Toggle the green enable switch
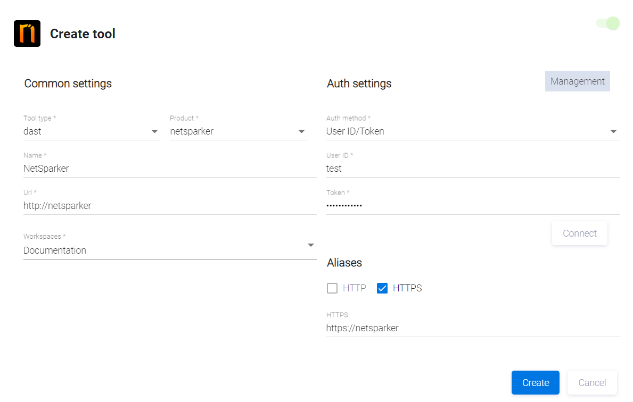This screenshot has width=633, height=402. point(608,23)
